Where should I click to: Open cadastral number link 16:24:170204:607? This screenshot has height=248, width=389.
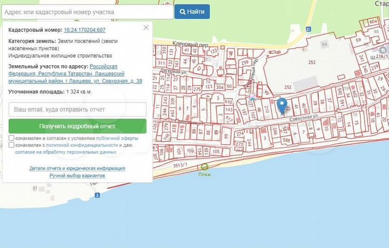[85, 30]
